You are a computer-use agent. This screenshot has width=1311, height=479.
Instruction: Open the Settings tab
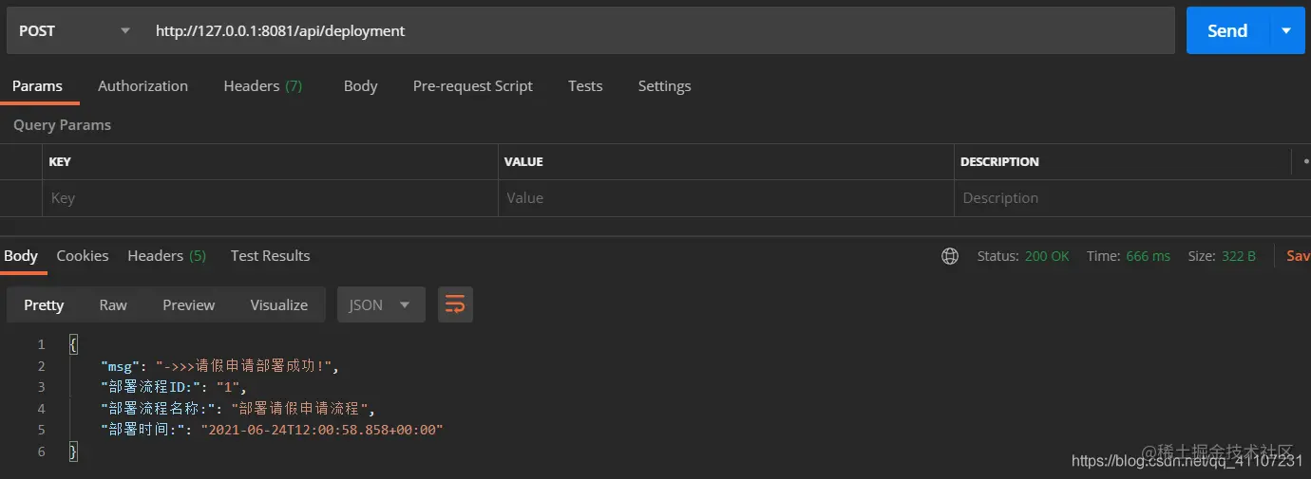(x=664, y=85)
